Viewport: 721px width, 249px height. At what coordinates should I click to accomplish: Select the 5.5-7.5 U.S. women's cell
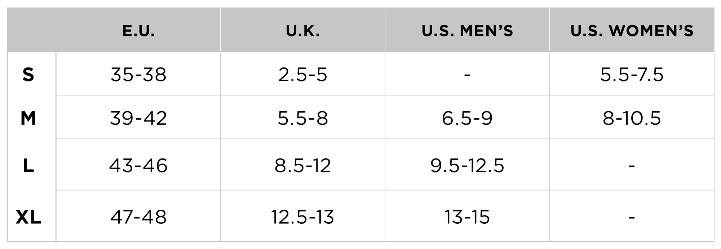click(x=632, y=75)
